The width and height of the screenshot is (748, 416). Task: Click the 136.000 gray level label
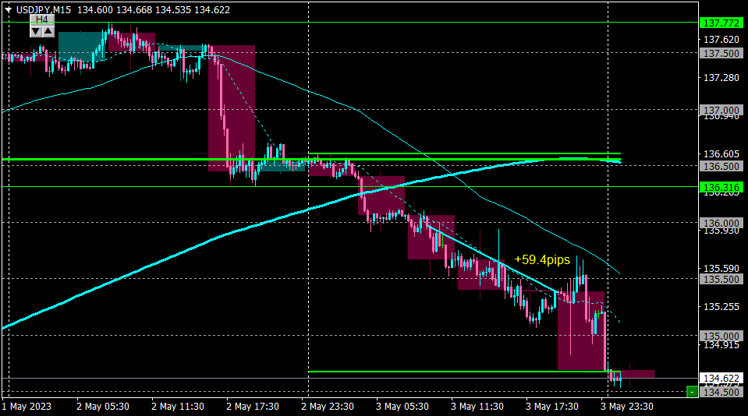tap(721, 223)
